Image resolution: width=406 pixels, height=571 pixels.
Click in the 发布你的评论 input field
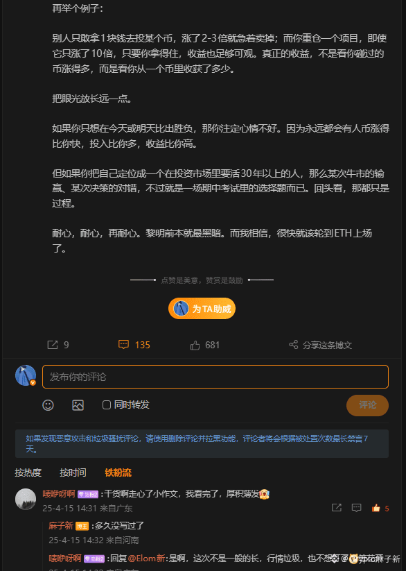click(215, 377)
